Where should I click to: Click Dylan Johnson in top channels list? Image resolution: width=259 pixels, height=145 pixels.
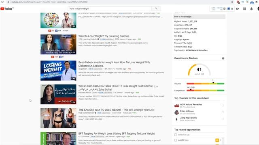(187, 111)
